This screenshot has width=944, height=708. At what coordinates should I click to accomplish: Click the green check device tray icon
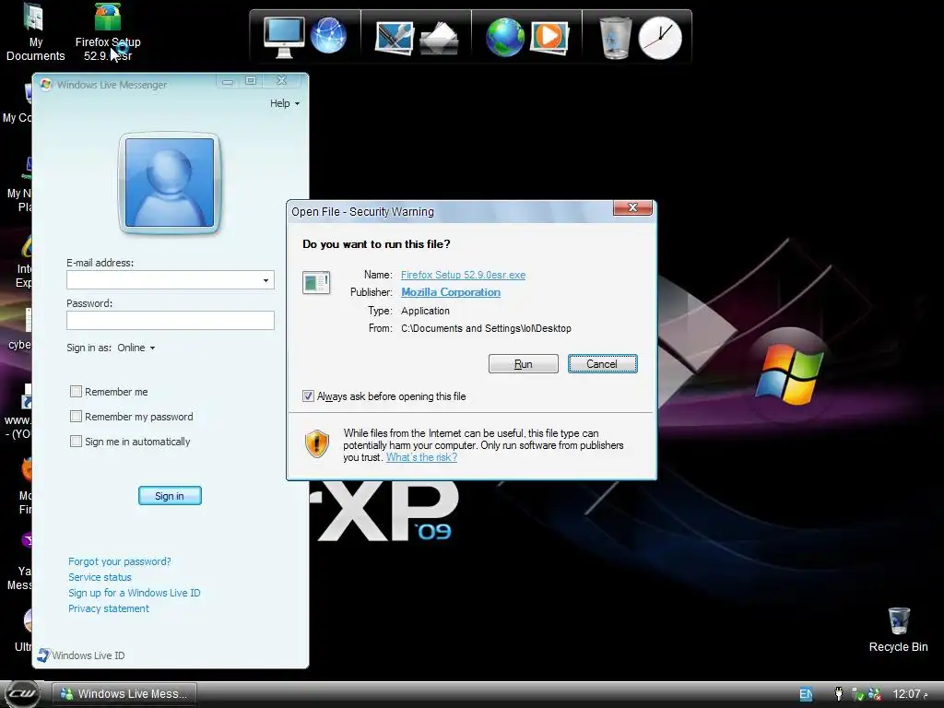(858, 695)
